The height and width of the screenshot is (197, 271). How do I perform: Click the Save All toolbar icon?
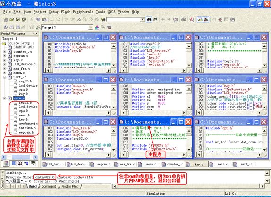tap(24, 19)
